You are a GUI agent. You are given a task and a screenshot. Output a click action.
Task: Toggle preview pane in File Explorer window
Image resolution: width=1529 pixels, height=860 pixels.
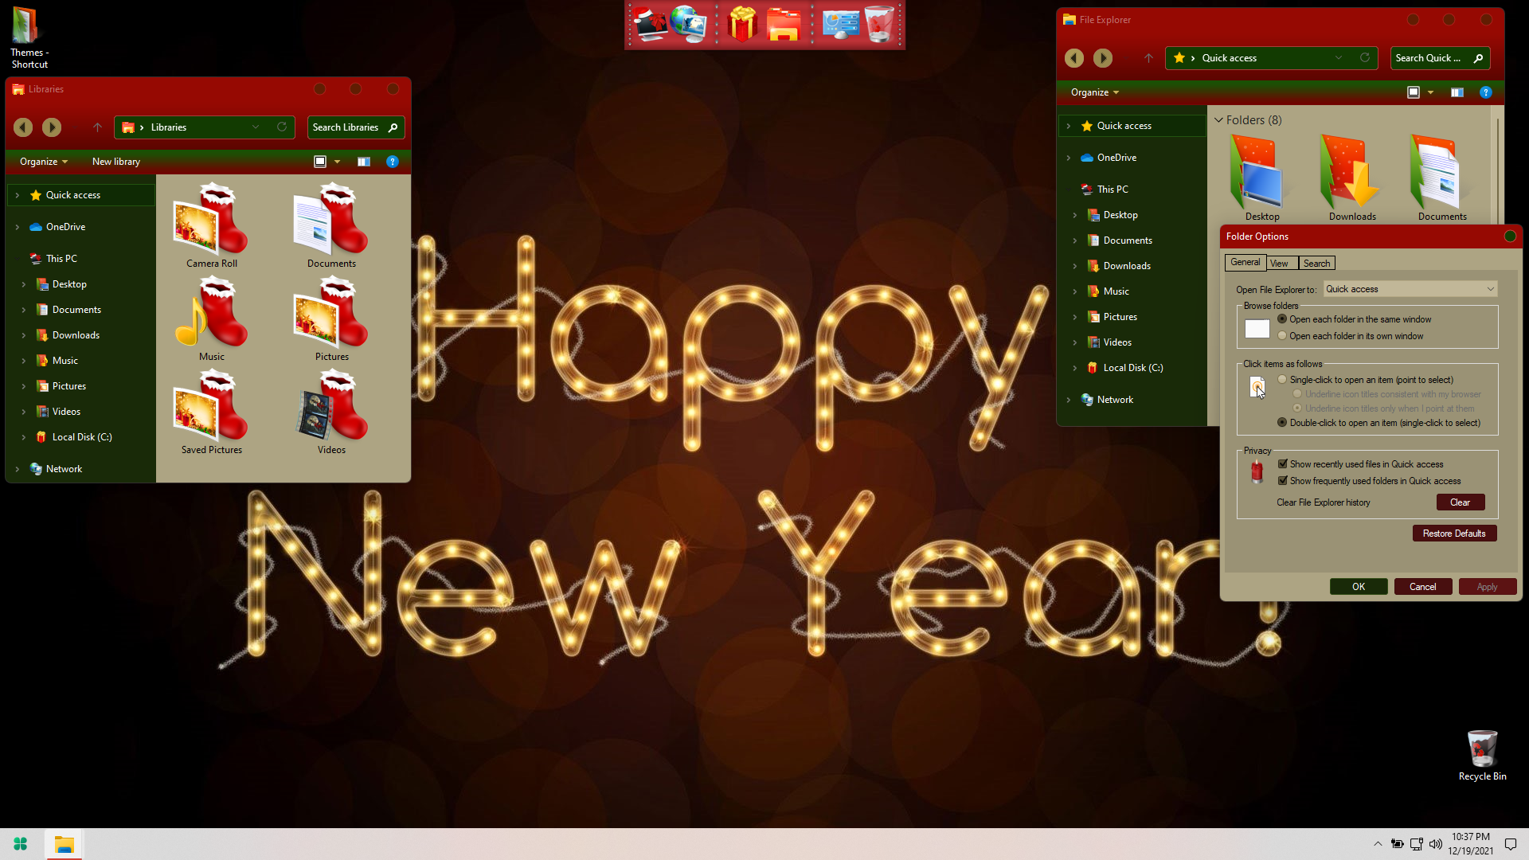pos(1457,92)
